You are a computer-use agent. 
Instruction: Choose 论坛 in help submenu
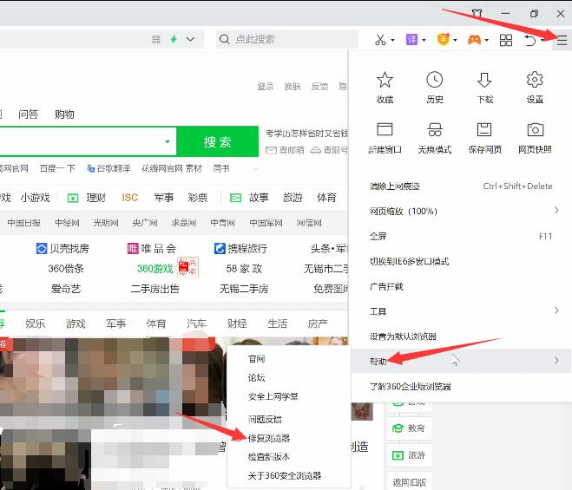[x=256, y=377]
